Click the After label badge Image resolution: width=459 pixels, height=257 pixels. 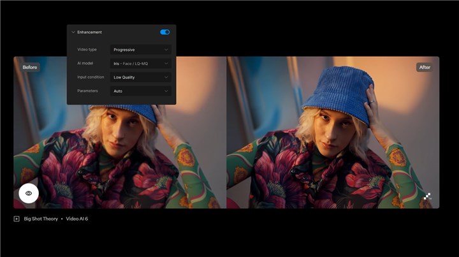(x=425, y=67)
